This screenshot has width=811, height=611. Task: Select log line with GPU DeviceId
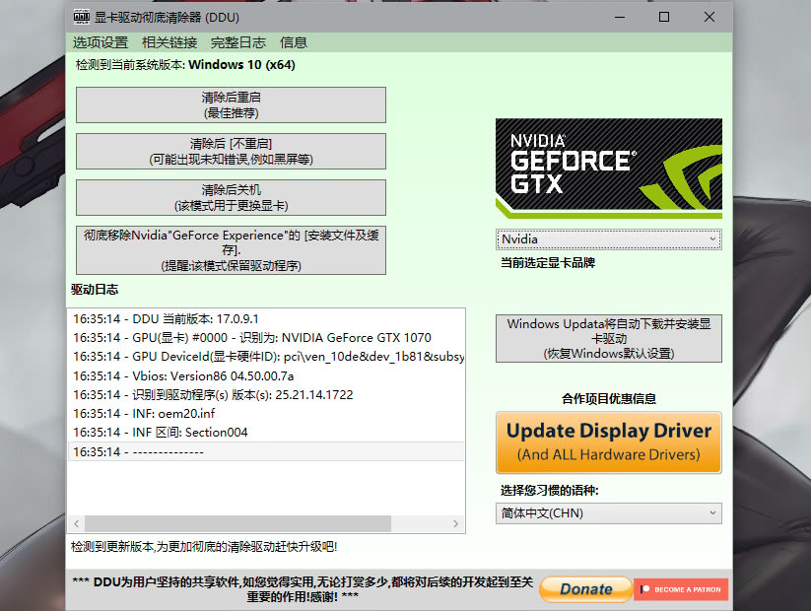(266, 357)
